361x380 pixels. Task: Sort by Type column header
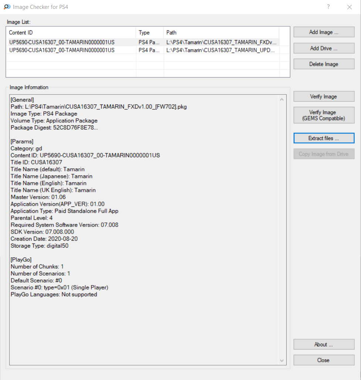[x=150, y=33]
